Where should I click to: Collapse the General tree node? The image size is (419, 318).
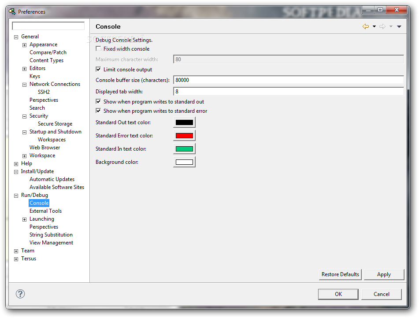(x=16, y=37)
